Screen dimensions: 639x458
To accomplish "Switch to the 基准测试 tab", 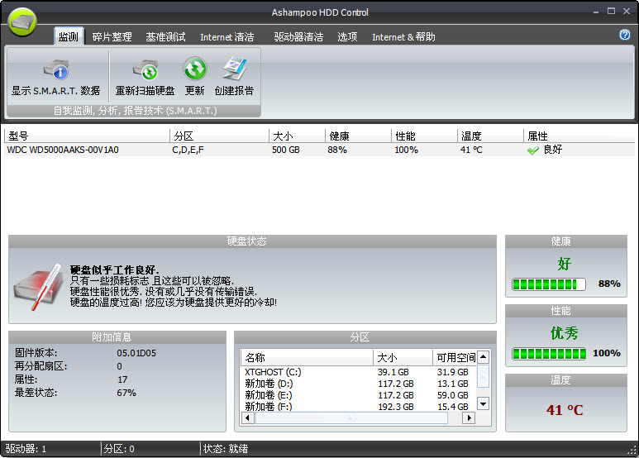I will pyautogui.click(x=165, y=37).
